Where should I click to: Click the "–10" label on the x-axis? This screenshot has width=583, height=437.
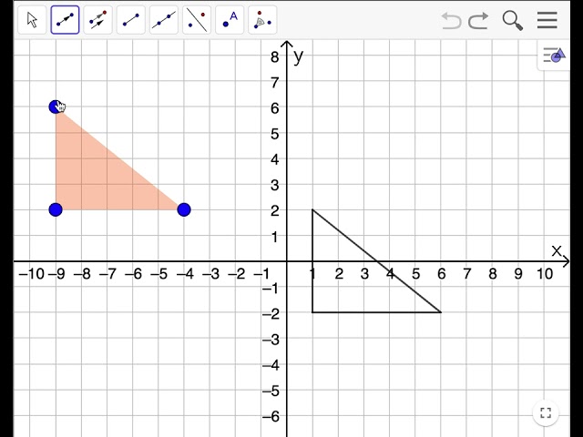31,274
